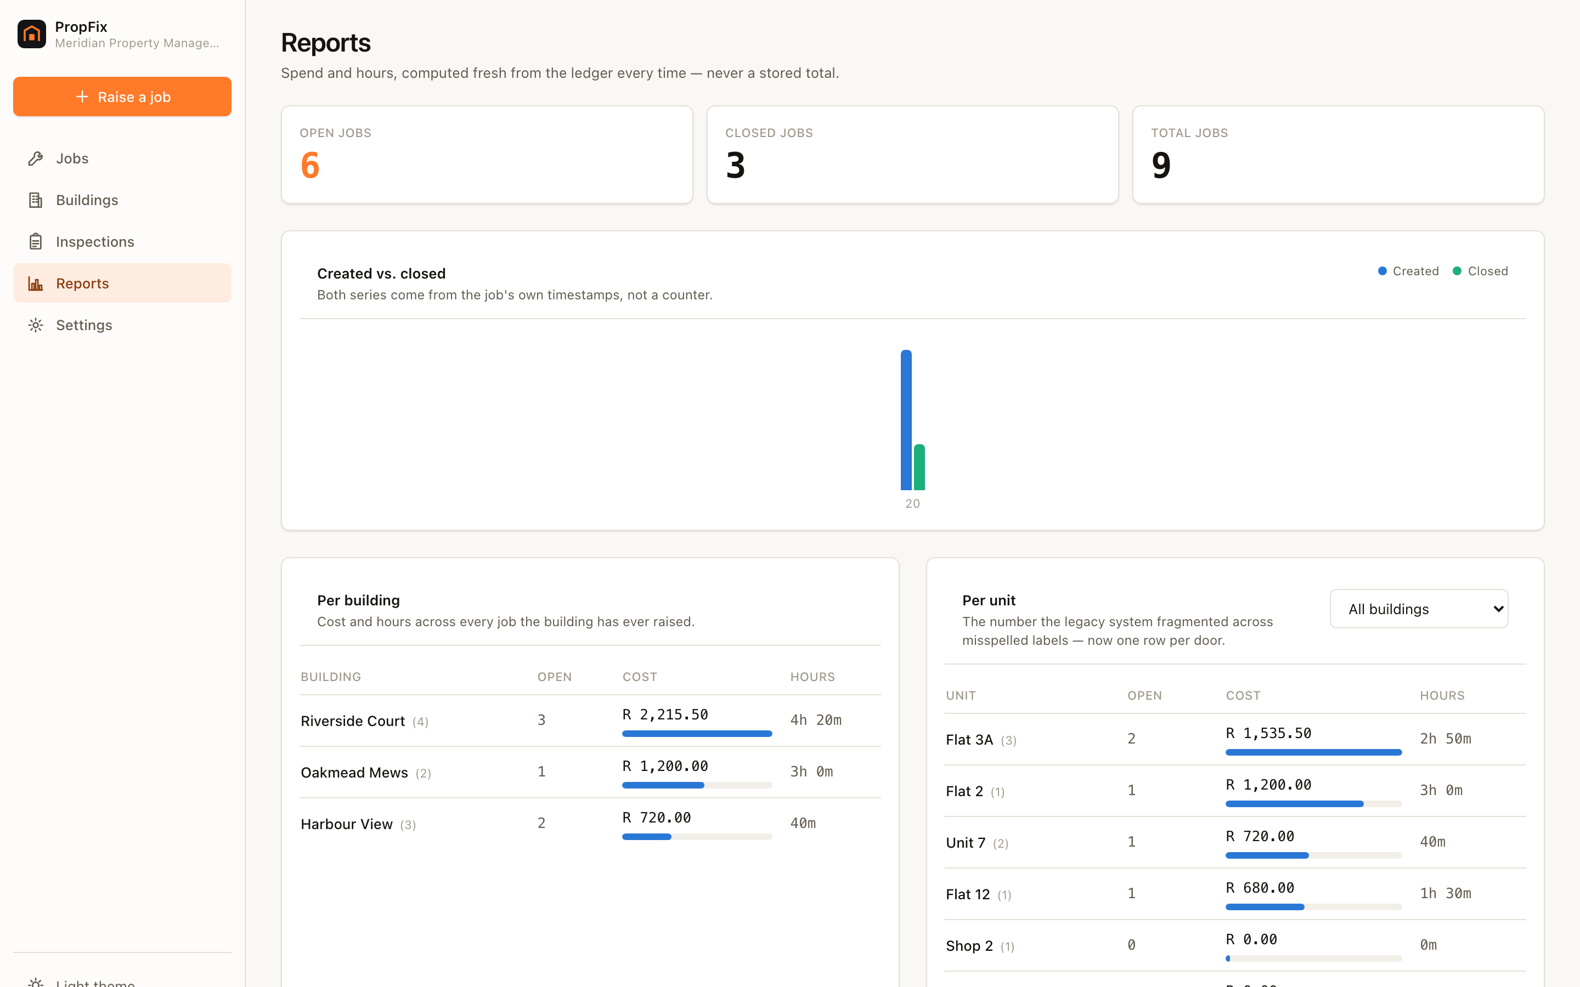Click the chart axis label 20
The image size is (1580, 987).
coord(913,503)
